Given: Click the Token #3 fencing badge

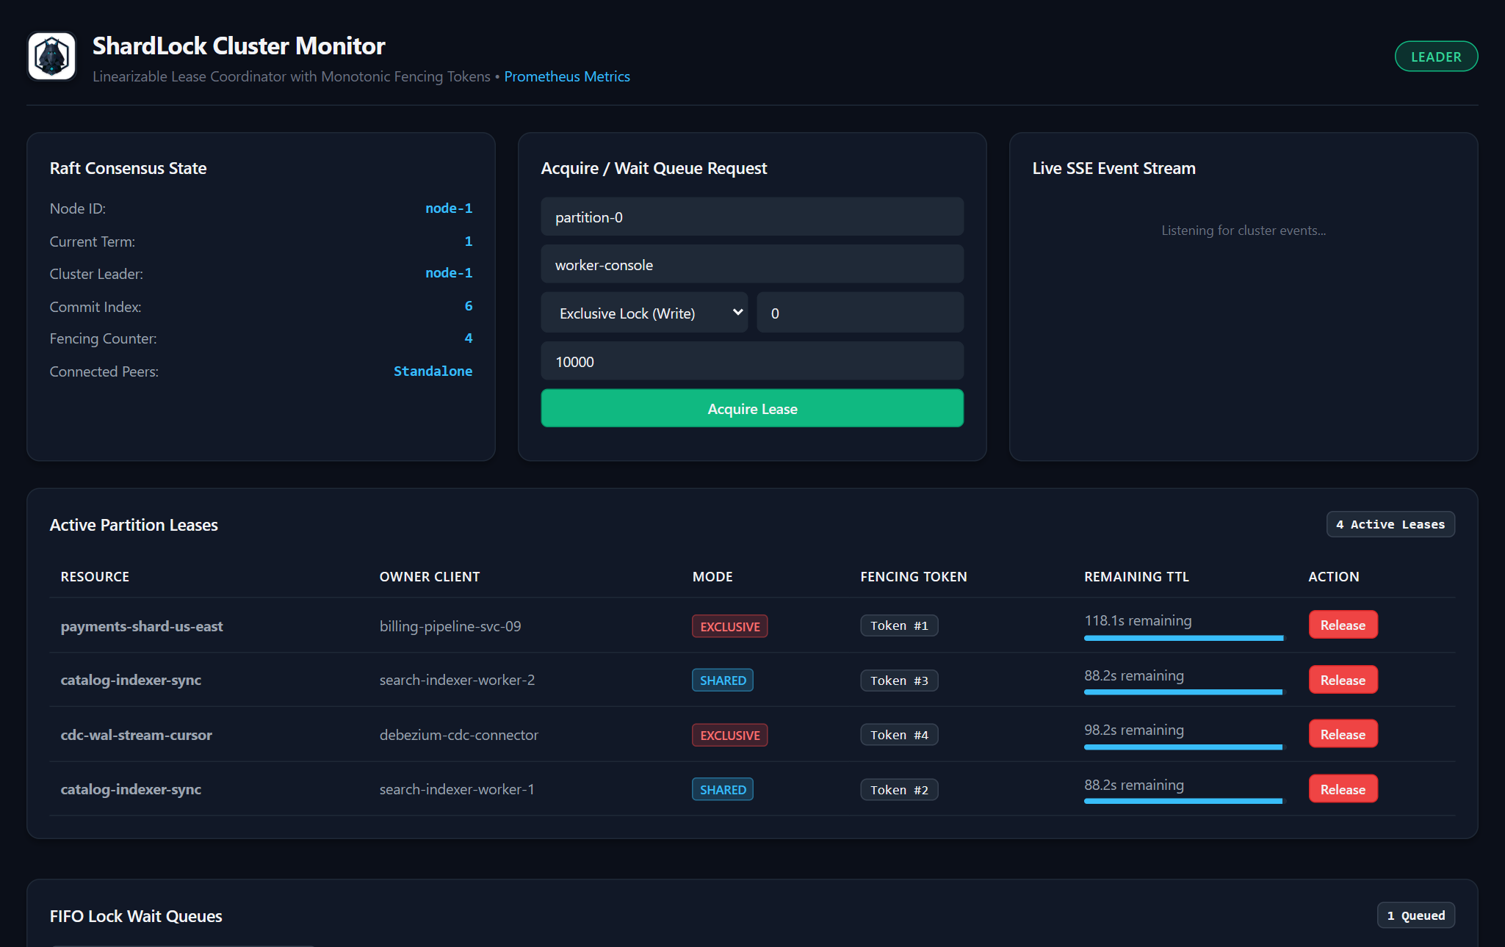Looking at the screenshot, I should (899, 681).
